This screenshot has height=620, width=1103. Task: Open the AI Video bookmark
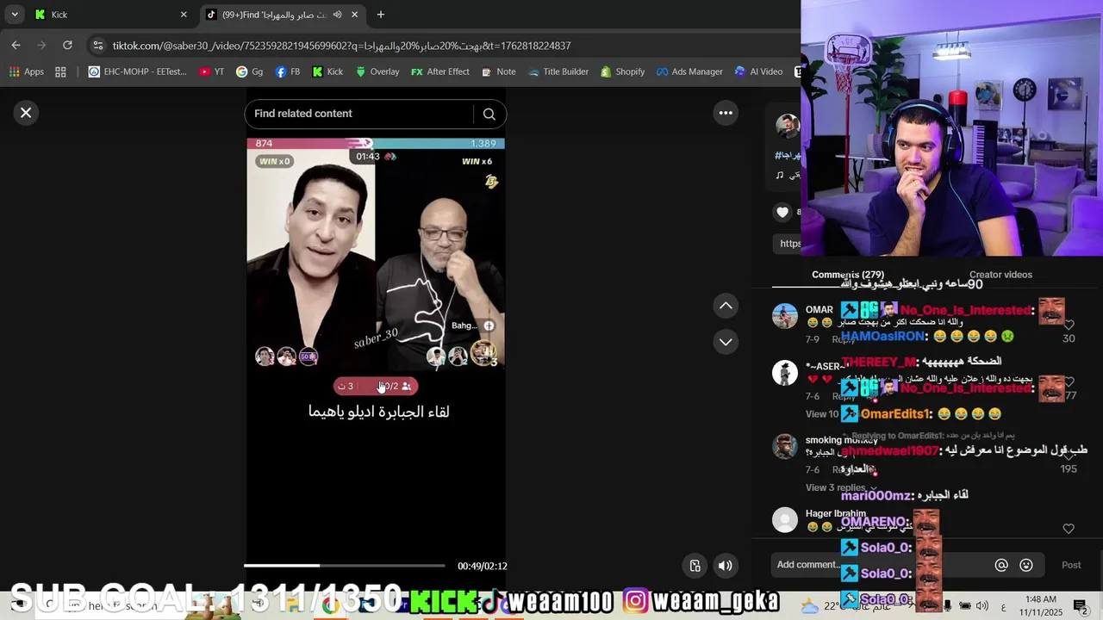758,71
